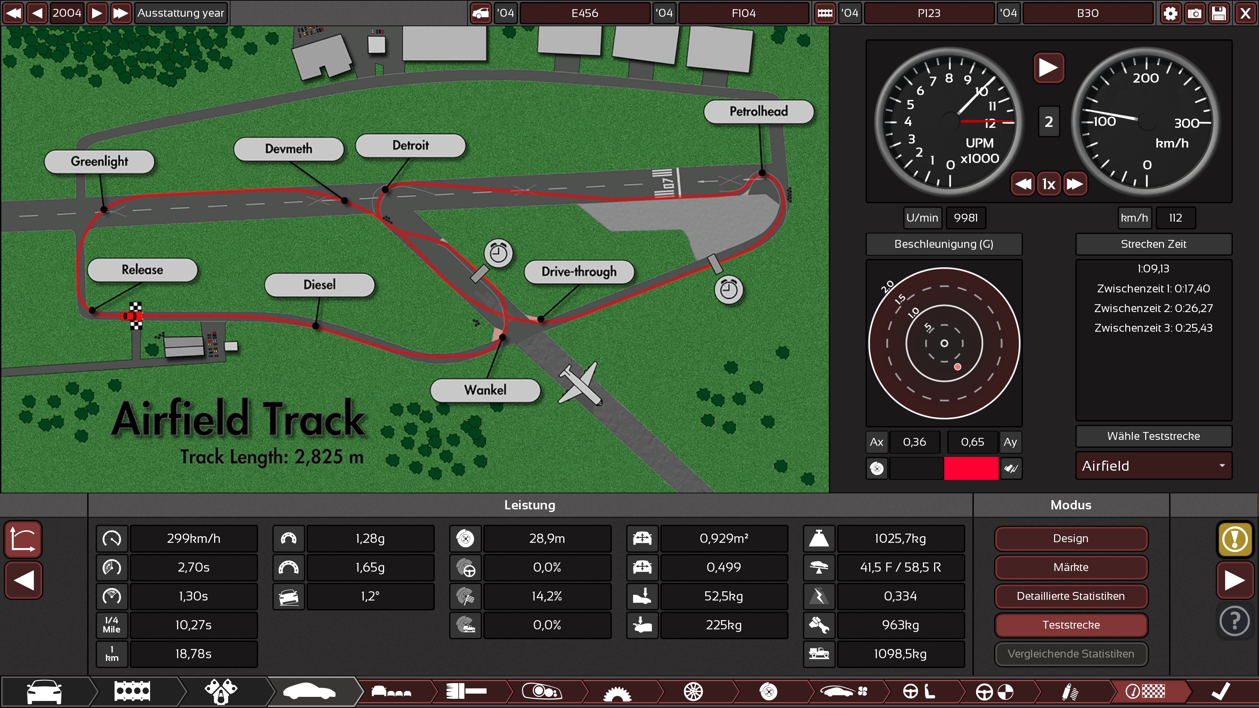Expand the Airfield test track dropdown
The width and height of the screenshot is (1259, 708).
(1153, 466)
